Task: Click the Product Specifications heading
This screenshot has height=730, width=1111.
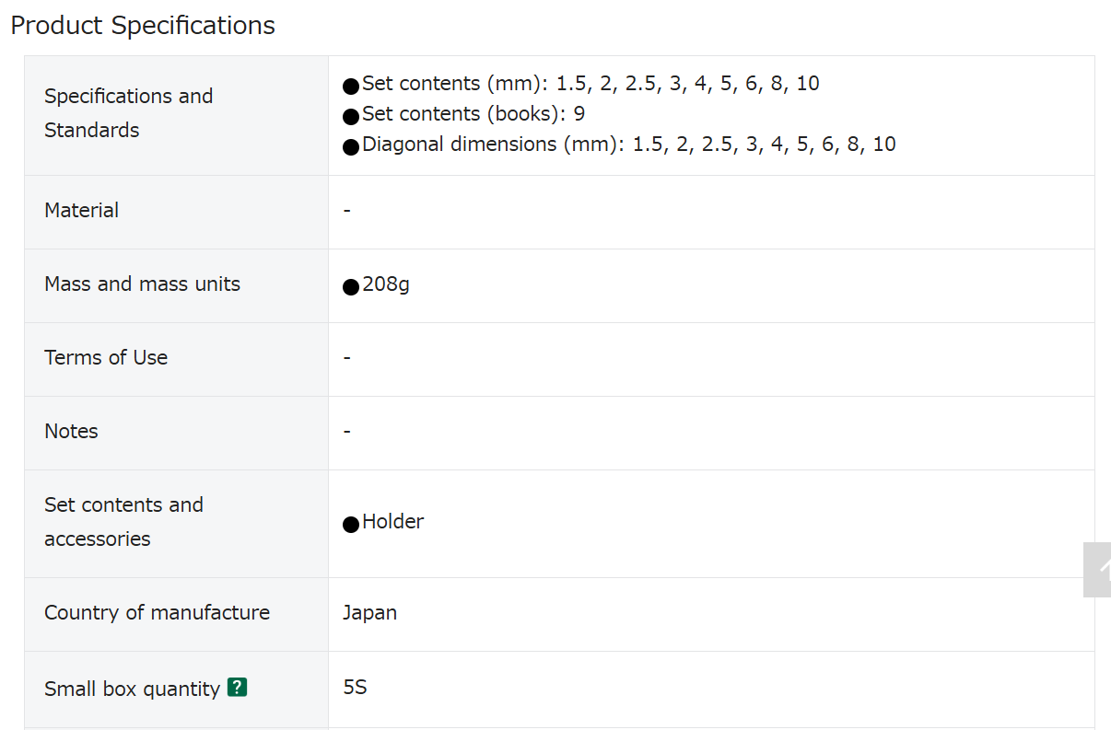Action: [x=143, y=25]
